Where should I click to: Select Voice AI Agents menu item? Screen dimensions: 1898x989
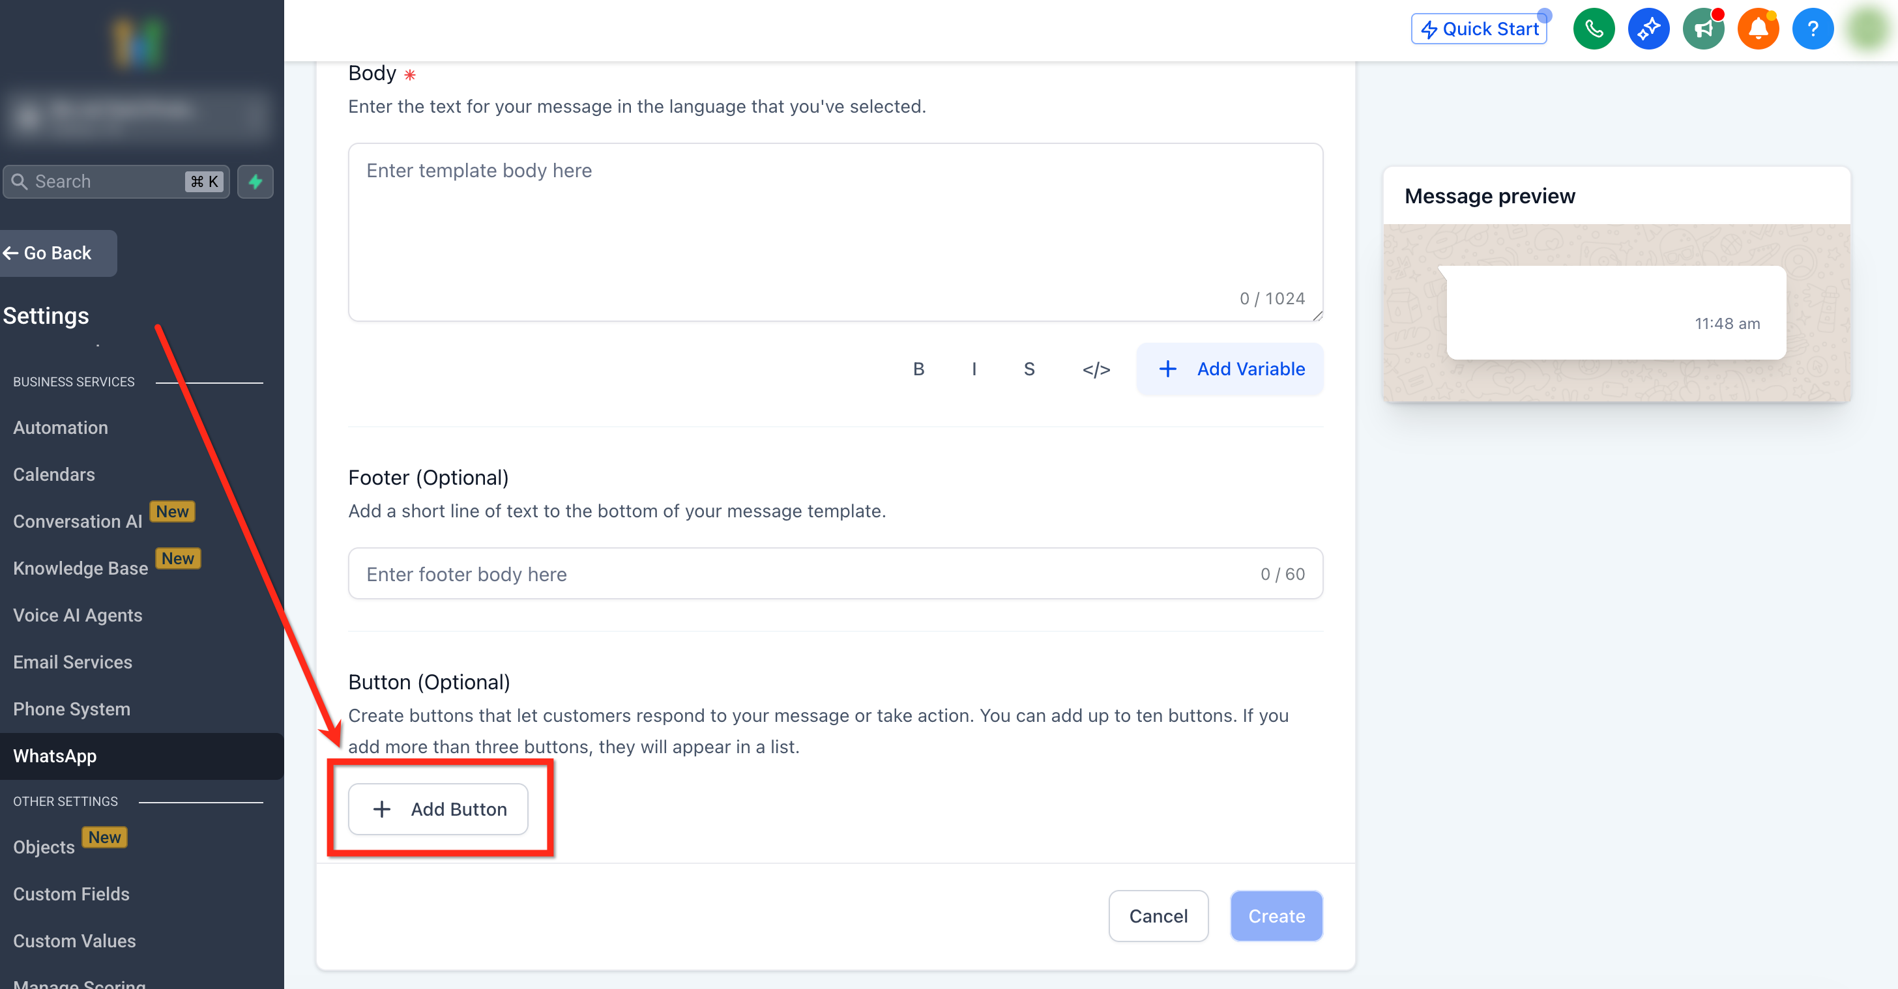point(78,615)
